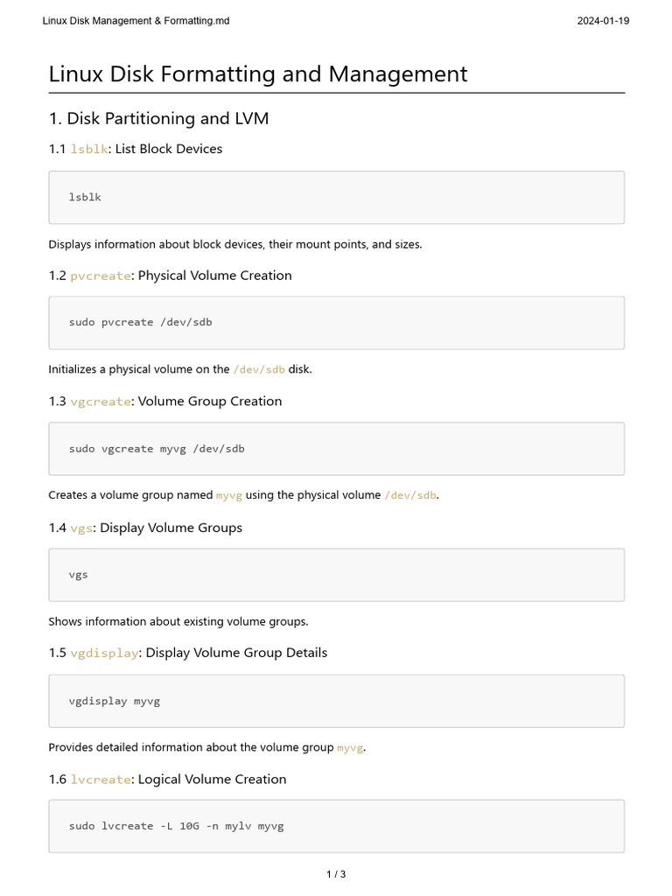Click the 'vgdisplay myvg' code block

tap(336, 701)
